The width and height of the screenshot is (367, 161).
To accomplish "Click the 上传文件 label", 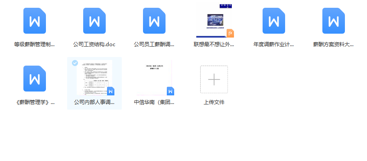I will point(214,102).
